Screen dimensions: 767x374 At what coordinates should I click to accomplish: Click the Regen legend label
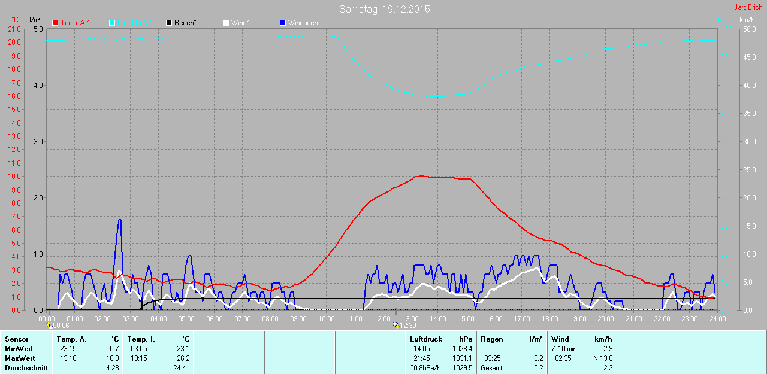[185, 23]
